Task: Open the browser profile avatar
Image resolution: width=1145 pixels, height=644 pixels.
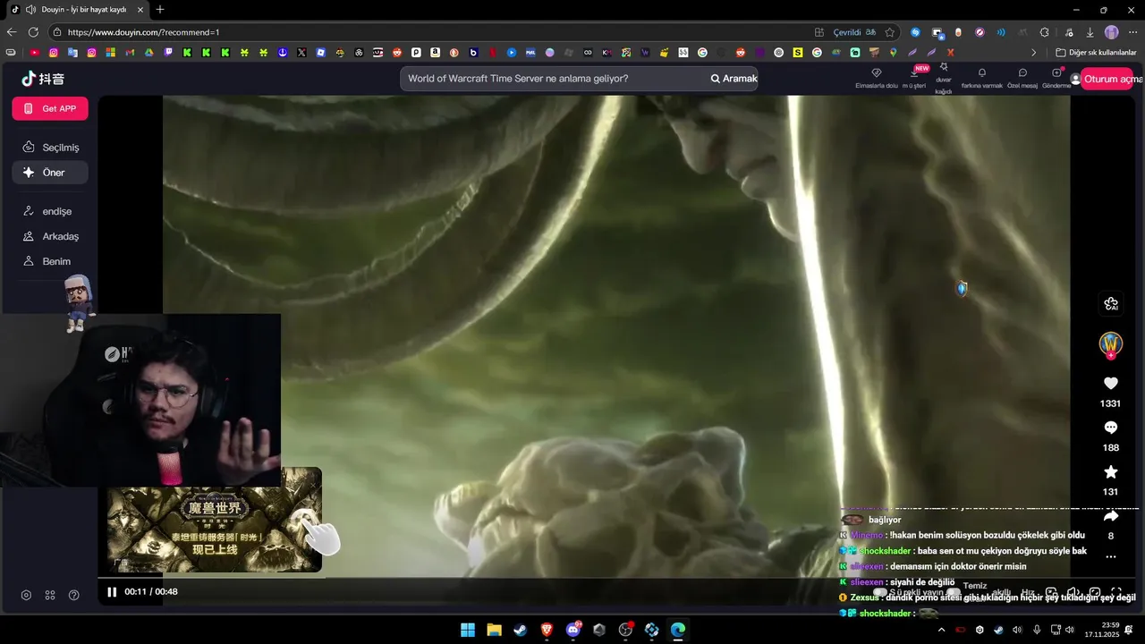Action: [1111, 32]
